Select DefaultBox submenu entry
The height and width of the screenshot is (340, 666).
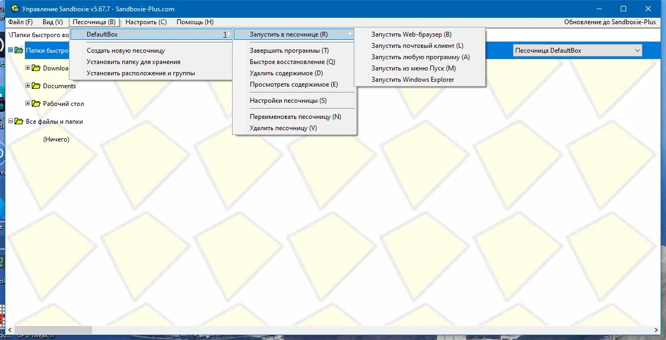pos(151,34)
